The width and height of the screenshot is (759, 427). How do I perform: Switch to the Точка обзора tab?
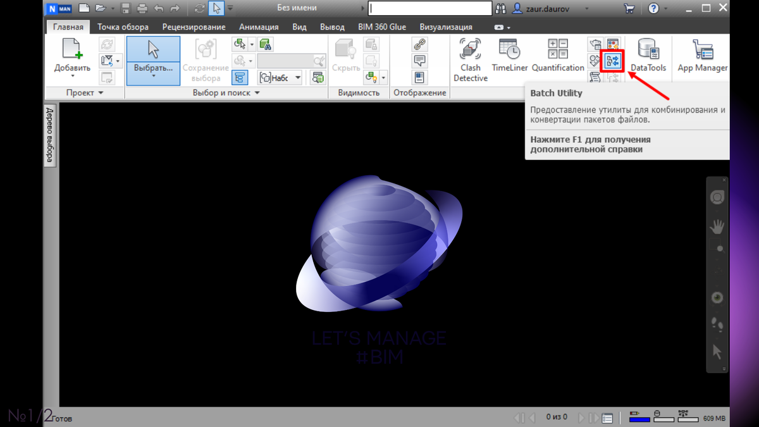click(123, 27)
